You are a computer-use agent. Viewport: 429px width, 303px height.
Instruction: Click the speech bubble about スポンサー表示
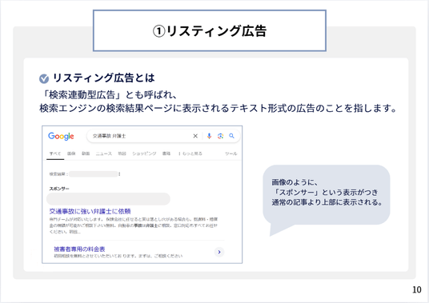326,195
